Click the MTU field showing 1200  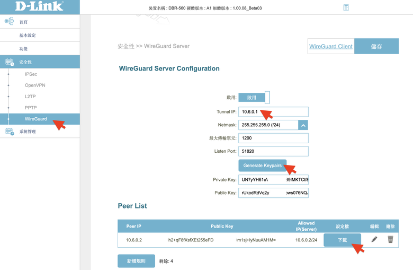click(x=273, y=138)
